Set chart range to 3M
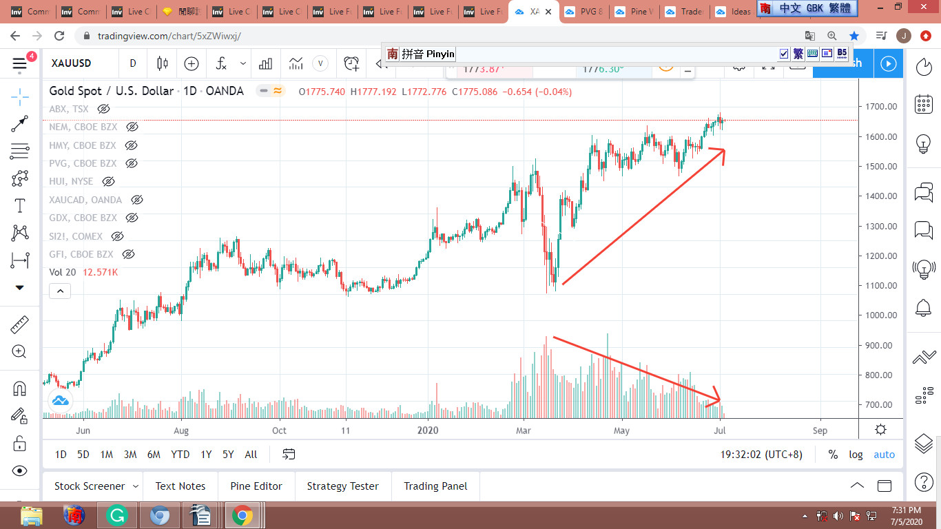This screenshot has height=529, width=941. tap(130, 455)
